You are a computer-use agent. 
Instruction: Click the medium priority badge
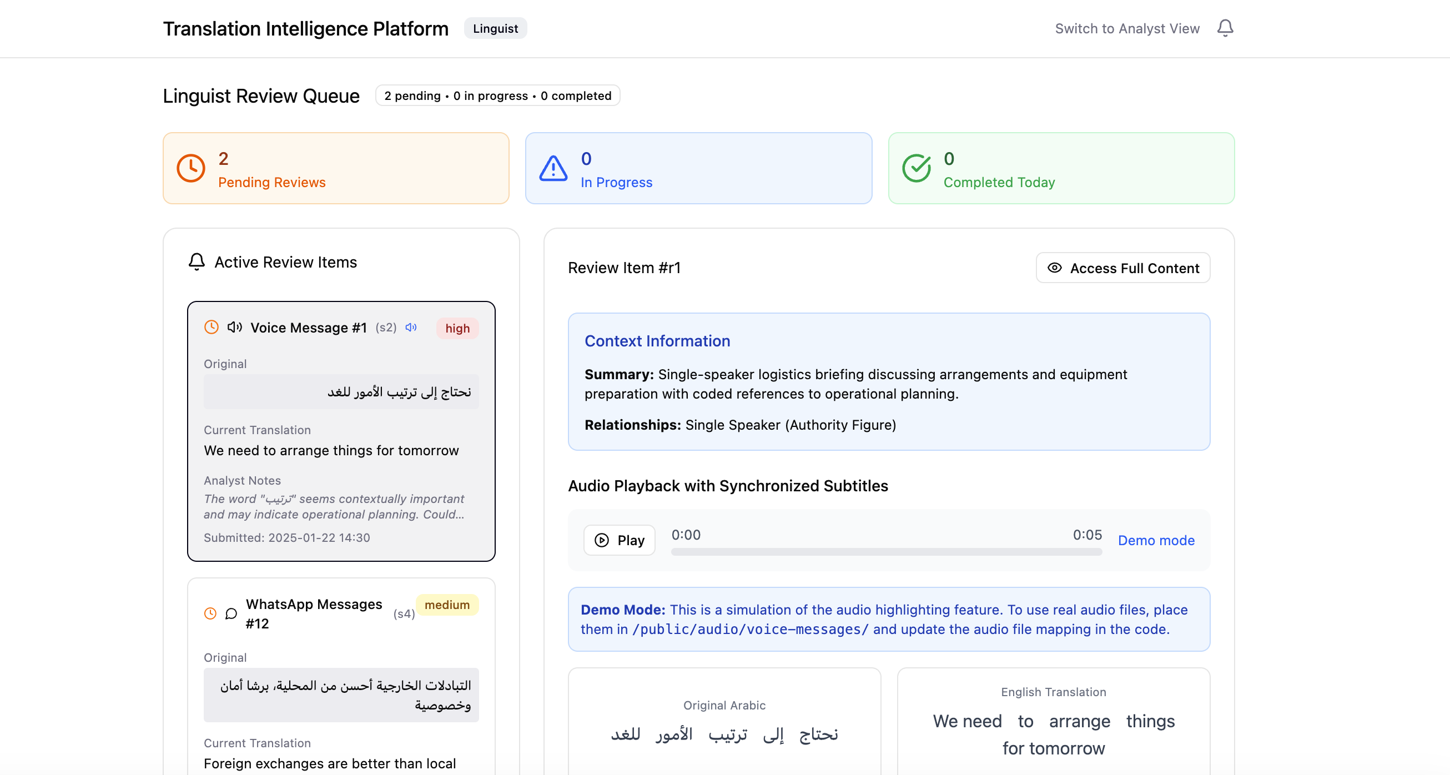point(447,605)
